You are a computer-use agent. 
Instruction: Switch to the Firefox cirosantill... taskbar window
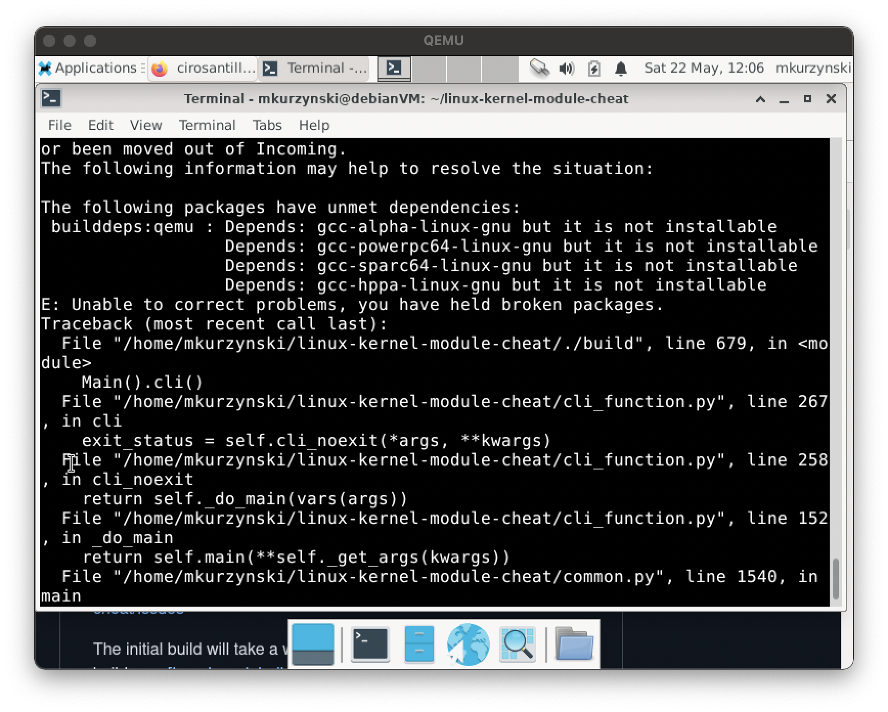pos(204,68)
